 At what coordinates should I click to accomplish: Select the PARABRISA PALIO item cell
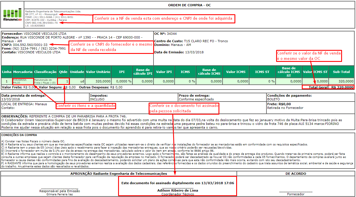pos(23,81)
